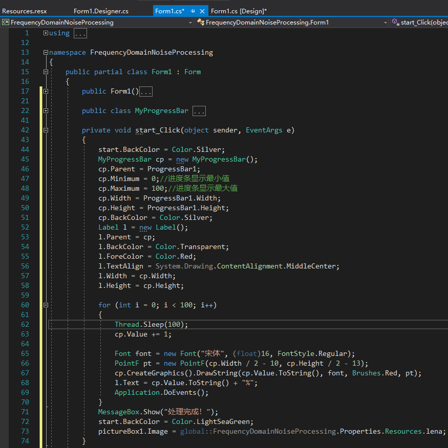Expand the MyProgressBar class
Viewport: 448px width, 448px height.
[46, 110]
